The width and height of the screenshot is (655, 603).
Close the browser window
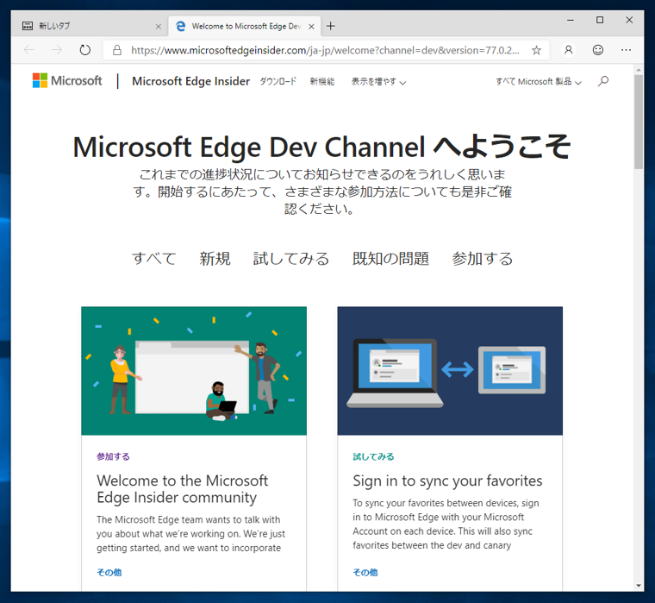pos(629,20)
